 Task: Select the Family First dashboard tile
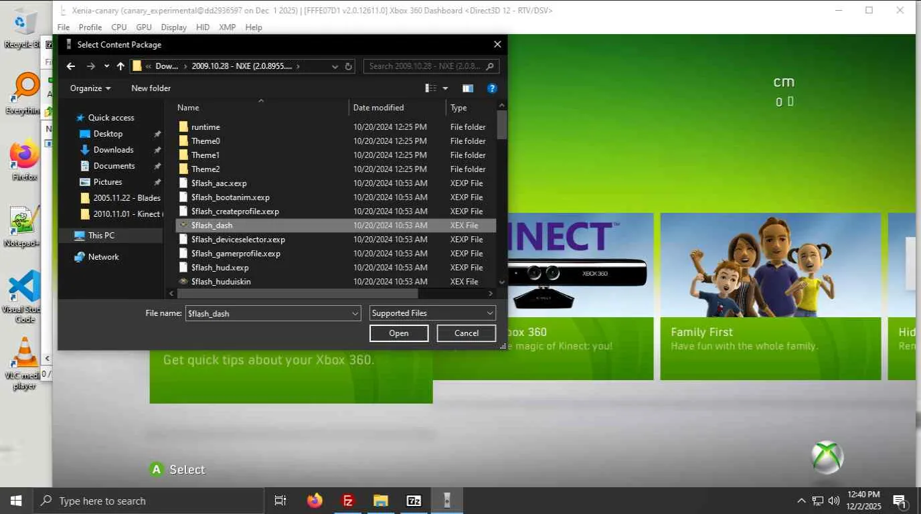770,296
